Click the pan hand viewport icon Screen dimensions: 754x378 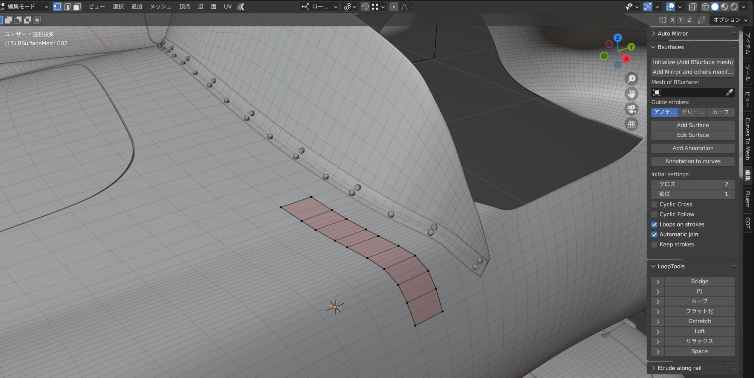[x=631, y=94]
